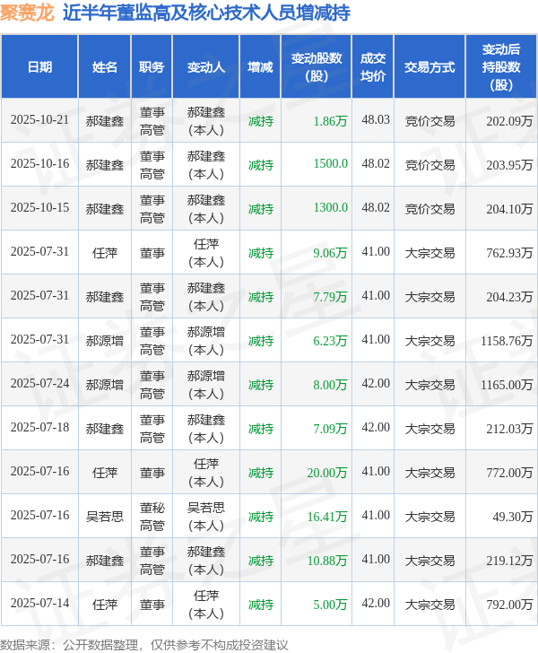Viewport: 538px width, 653px height.
Task: Click the 职务 column header
Action: click(x=152, y=67)
